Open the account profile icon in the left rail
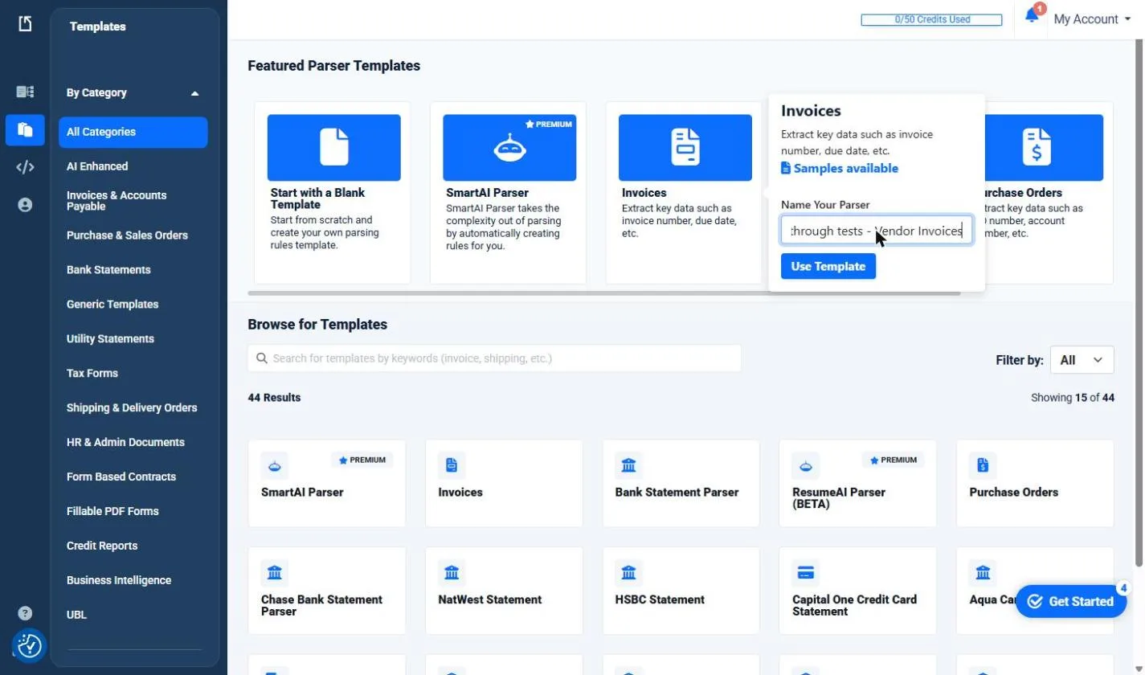 25,205
